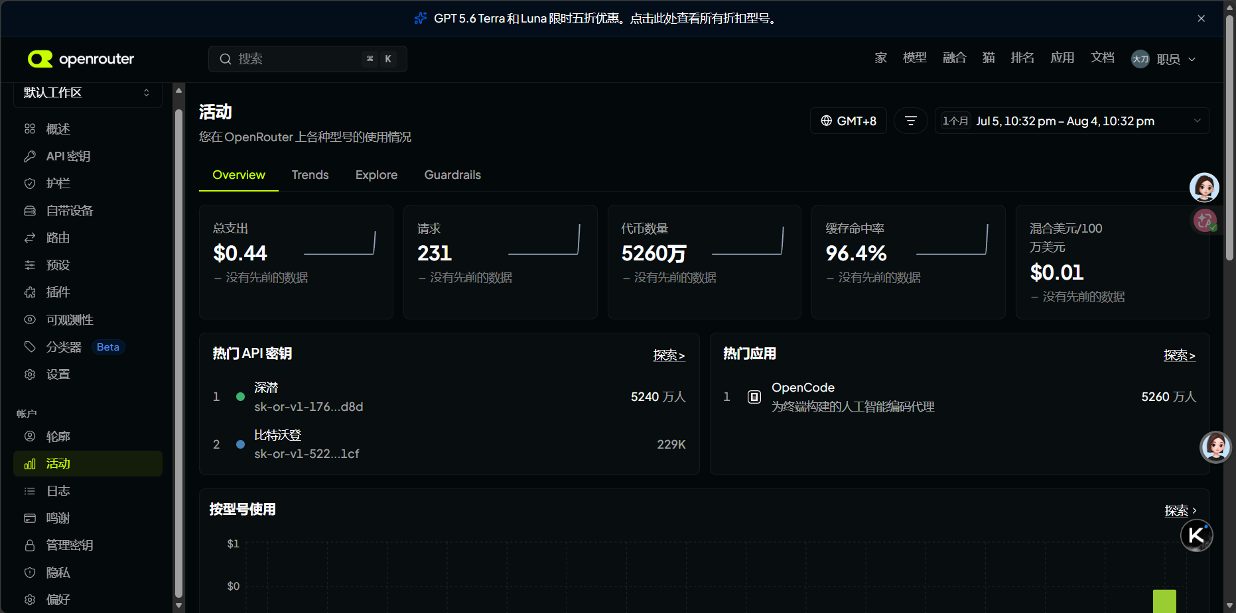Click the OpenCode app icon
The height and width of the screenshot is (613, 1236).
pos(754,397)
